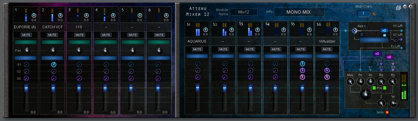Click the S1 bus gain knob at top

(x=205, y=30)
